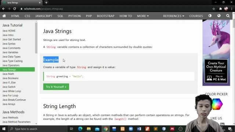Bookmark this page with star icon
The width and height of the screenshot is (235, 132).
(x=214, y=9)
